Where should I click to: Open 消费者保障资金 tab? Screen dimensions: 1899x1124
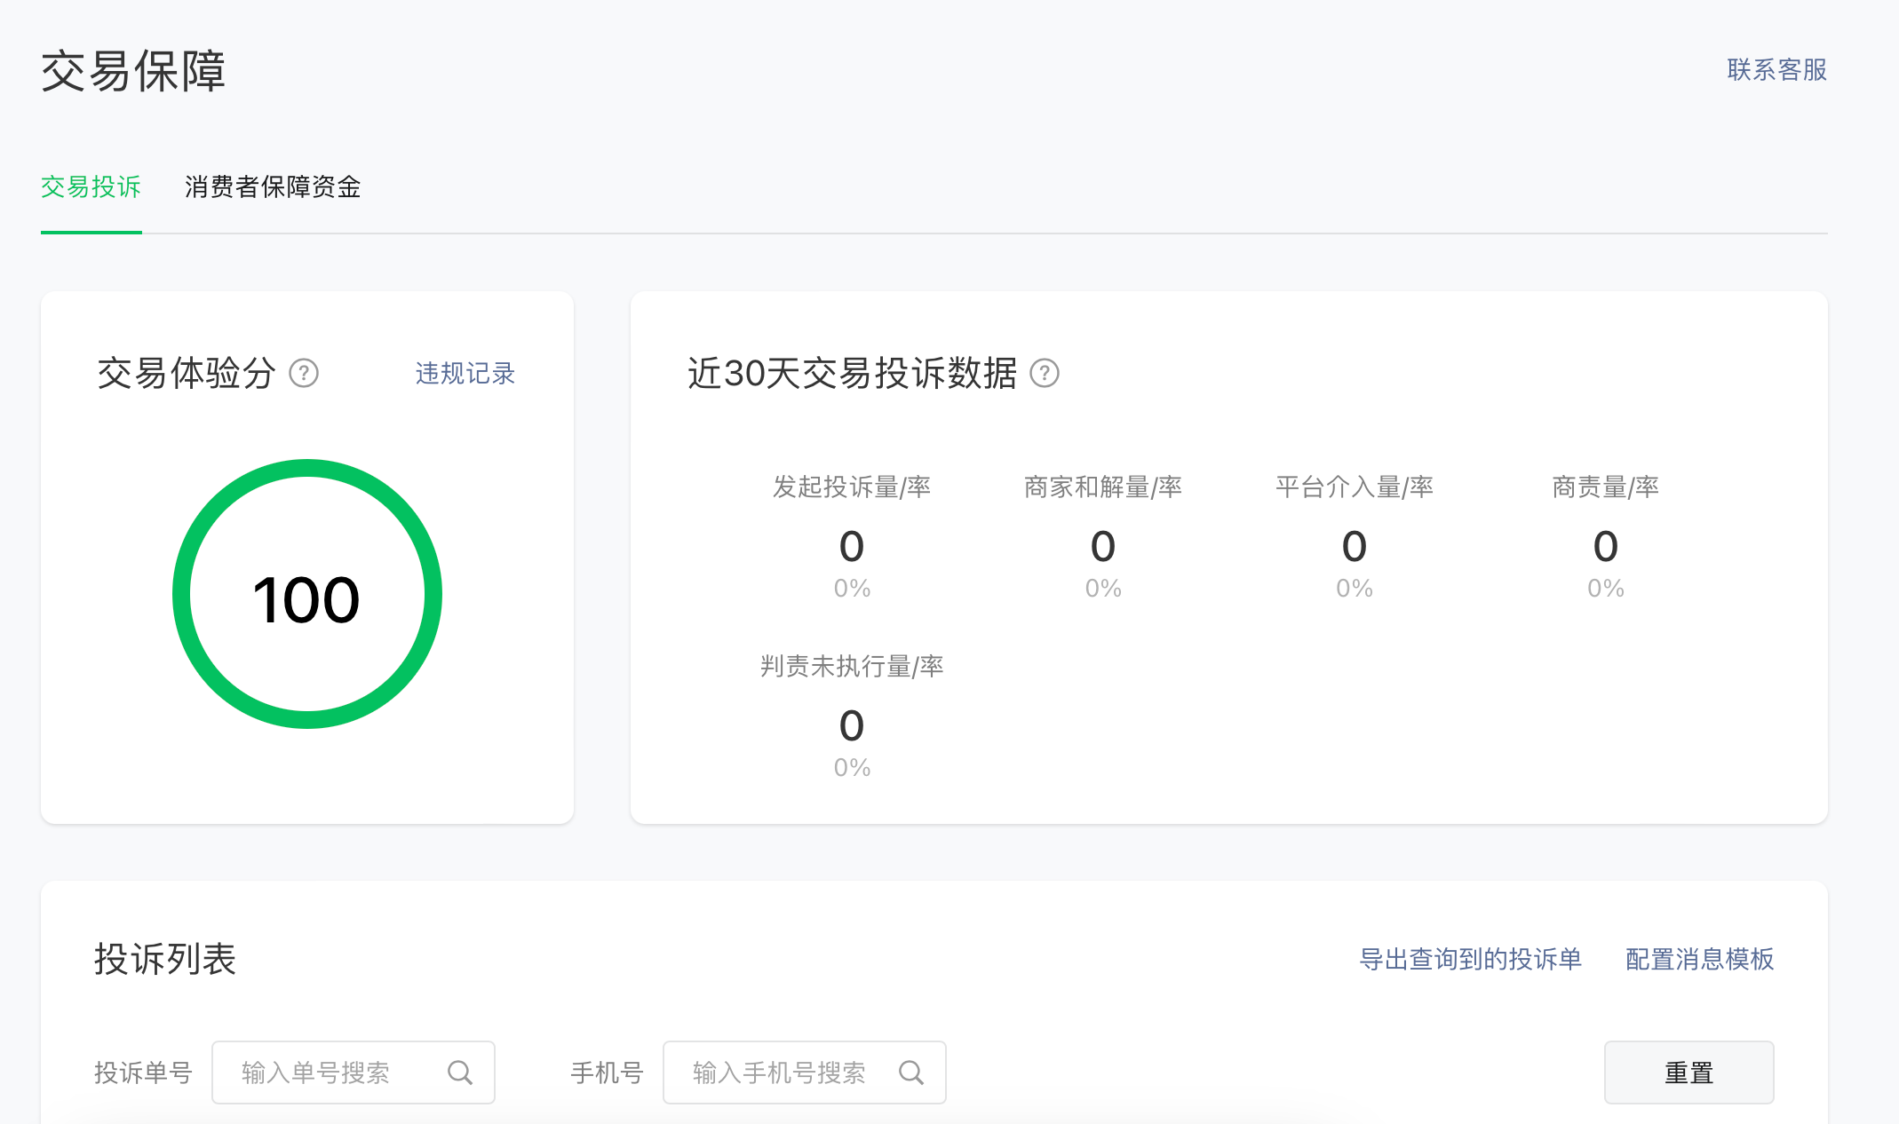click(x=273, y=187)
